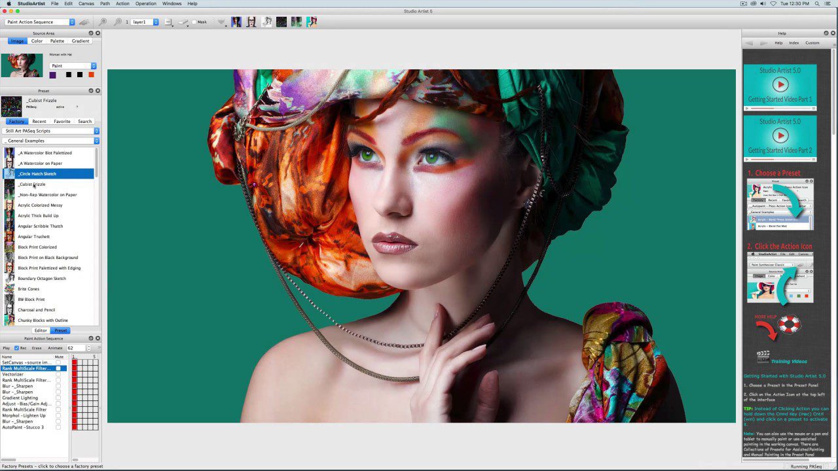Click the source image thumbnail Woman with Hat
The height and width of the screenshot is (471, 838).
pos(22,65)
